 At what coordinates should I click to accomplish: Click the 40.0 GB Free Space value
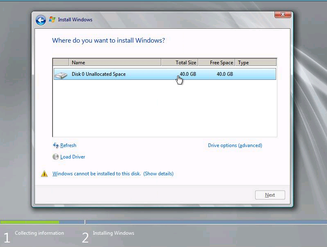coord(225,74)
